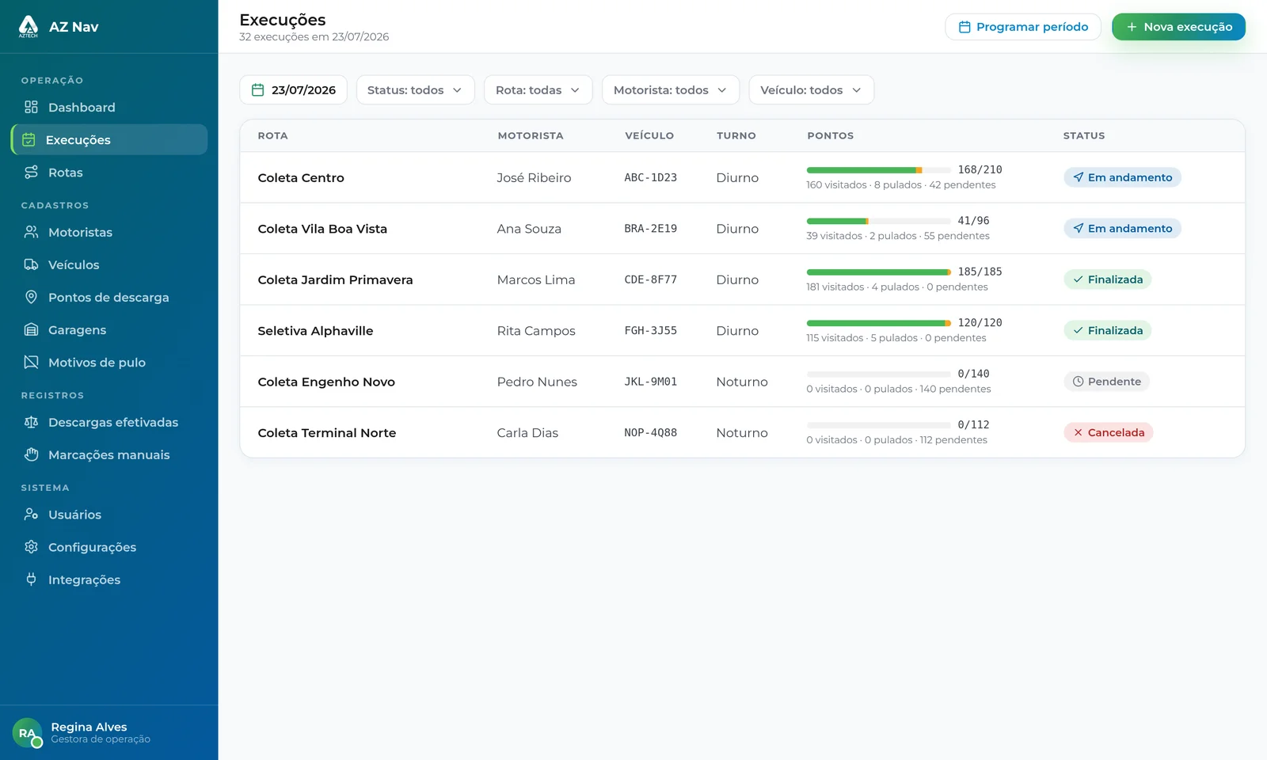Click vehicle plate BRA-2E19

click(x=650, y=228)
